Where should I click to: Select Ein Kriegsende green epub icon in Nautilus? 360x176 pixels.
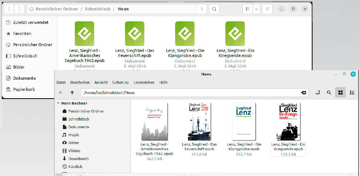[235, 34]
